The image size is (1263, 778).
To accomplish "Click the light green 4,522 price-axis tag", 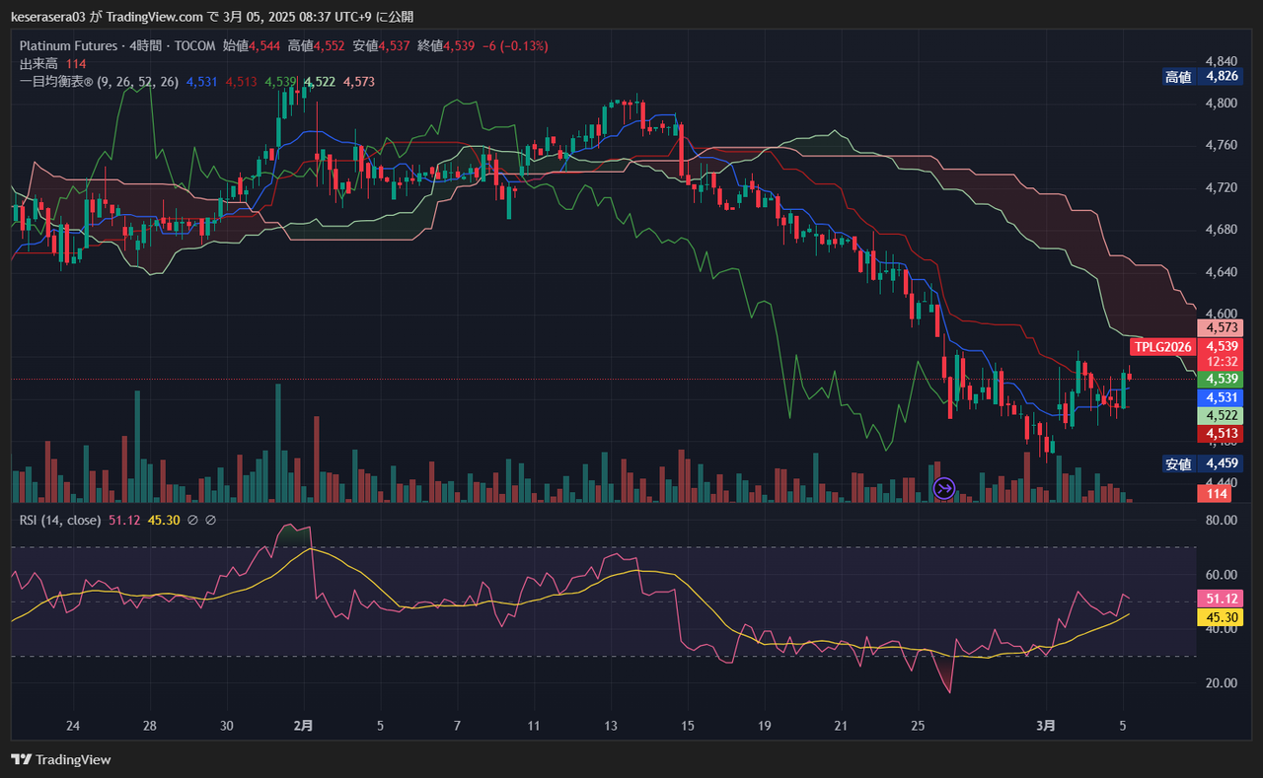I will click(x=1221, y=416).
